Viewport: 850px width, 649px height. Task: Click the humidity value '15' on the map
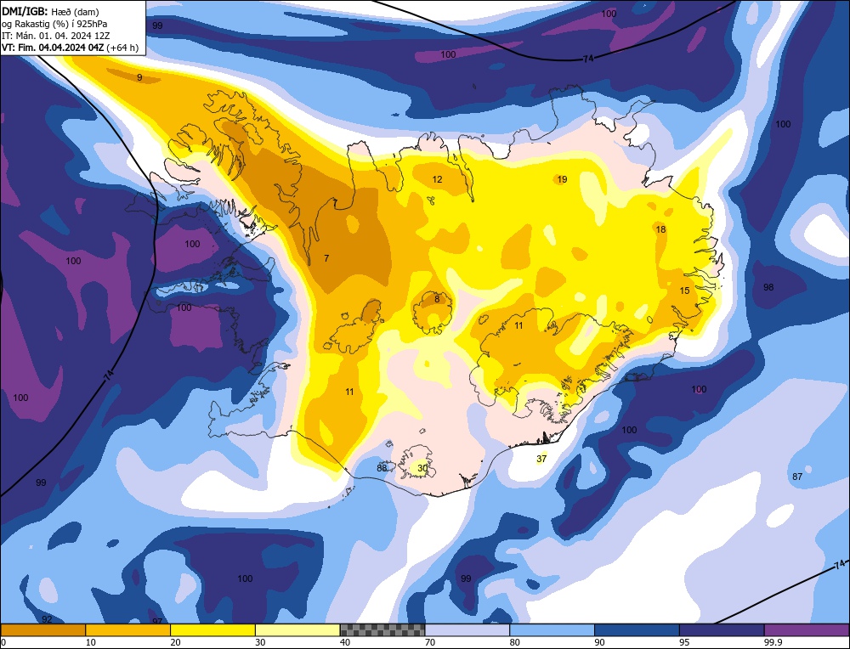(684, 291)
